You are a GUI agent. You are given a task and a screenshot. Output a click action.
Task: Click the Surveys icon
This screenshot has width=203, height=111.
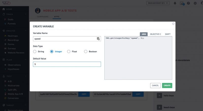coord(5,49)
